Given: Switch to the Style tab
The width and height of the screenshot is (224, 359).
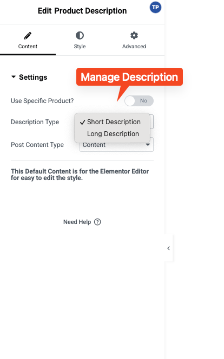Looking at the screenshot, I should click(x=80, y=40).
